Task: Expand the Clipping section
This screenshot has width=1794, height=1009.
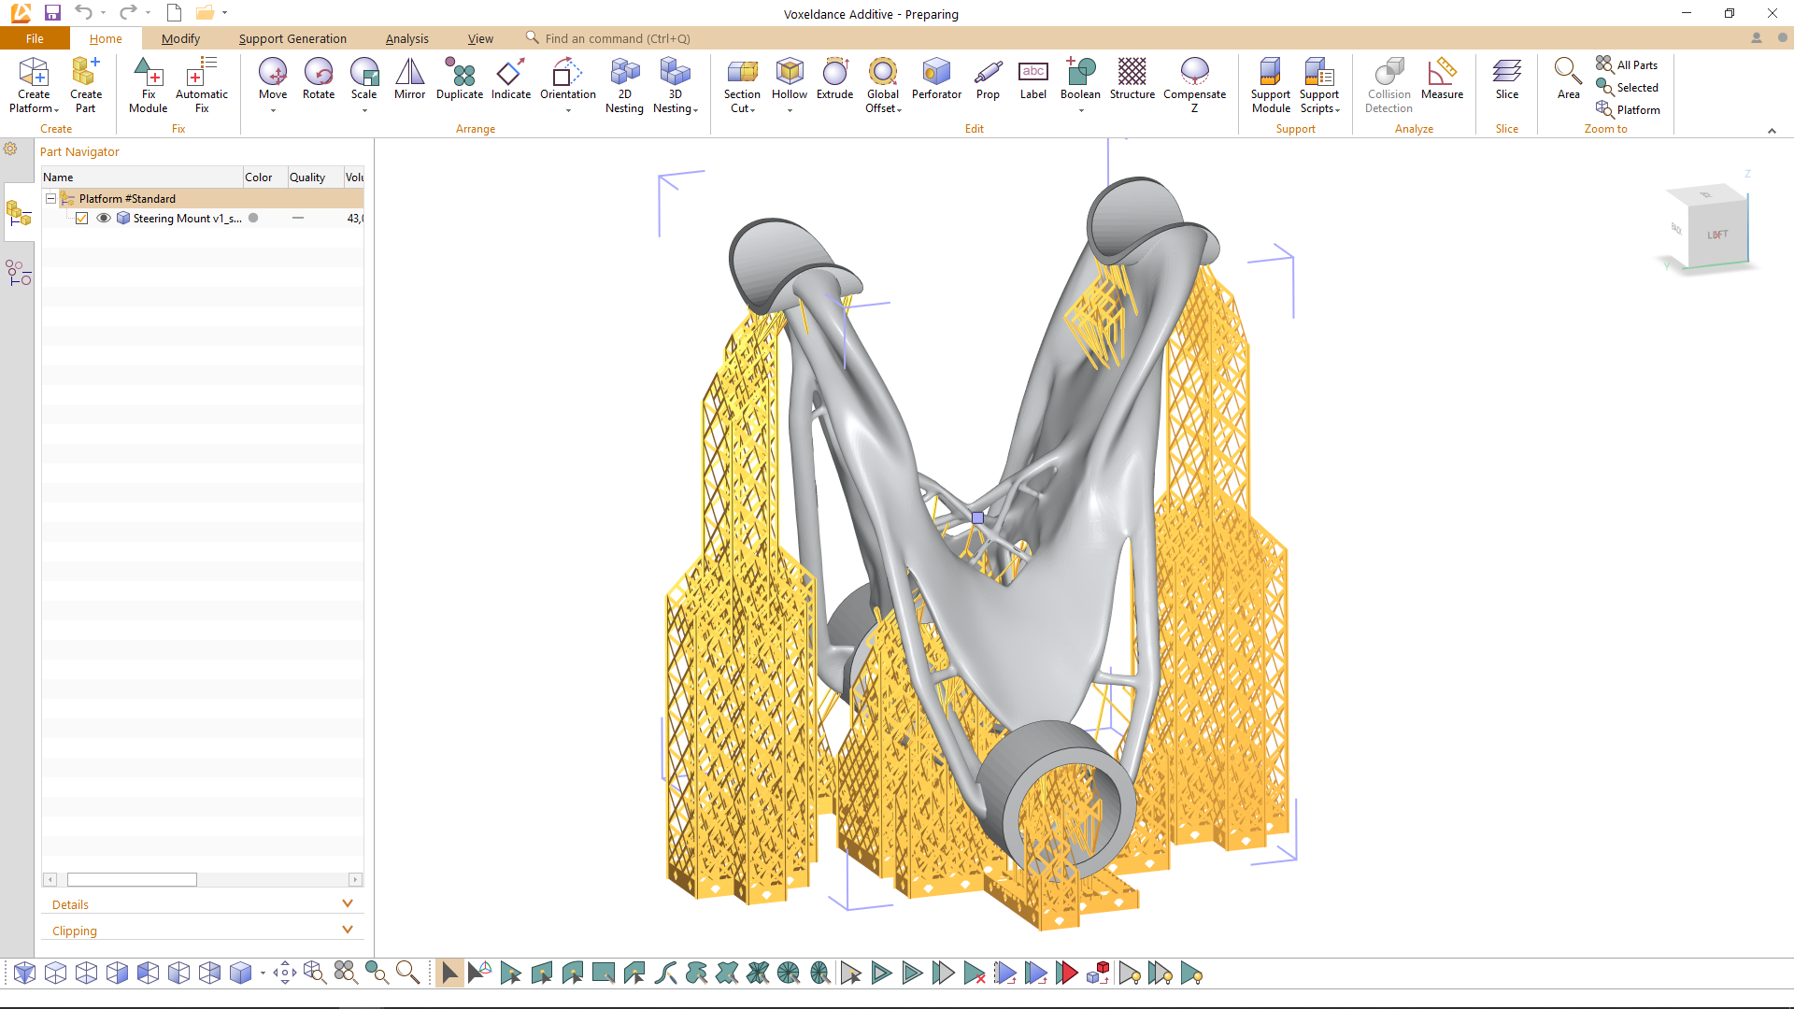Action: pyautogui.click(x=348, y=930)
